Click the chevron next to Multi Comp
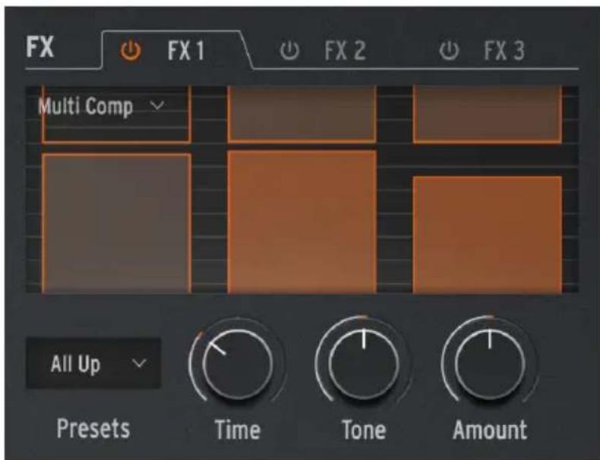Image resolution: width=600 pixels, height=460 pixels. point(157,106)
